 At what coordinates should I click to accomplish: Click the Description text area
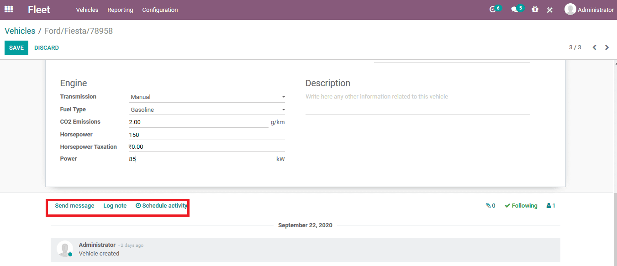pos(418,103)
